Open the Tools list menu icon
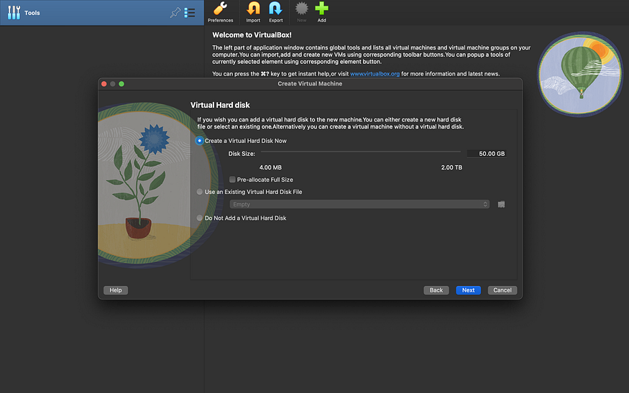629x393 pixels. [190, 13]
